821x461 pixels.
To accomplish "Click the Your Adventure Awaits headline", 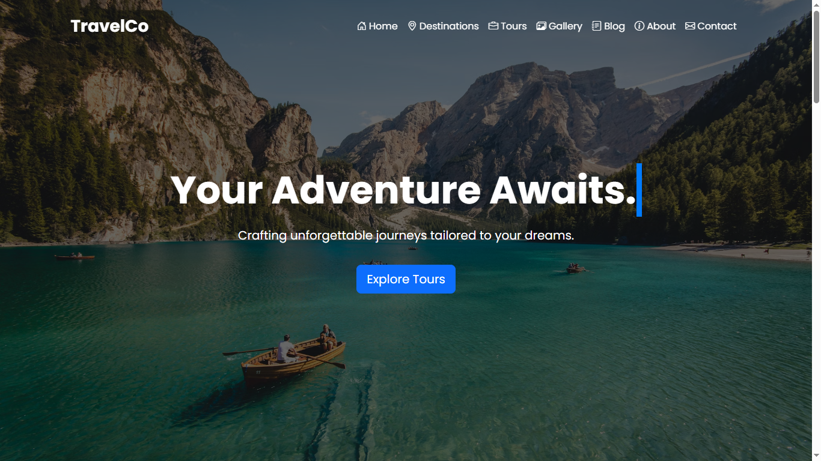I will click(x=403, y=190).
